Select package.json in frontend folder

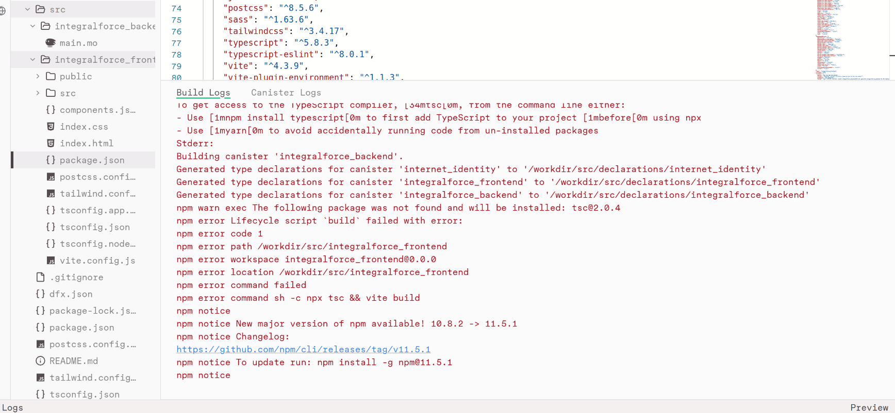point(92,160)
